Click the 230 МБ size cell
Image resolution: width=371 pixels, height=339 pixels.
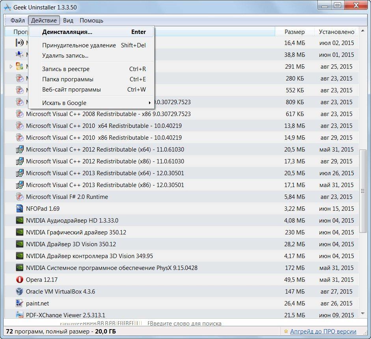coord(295,232)
